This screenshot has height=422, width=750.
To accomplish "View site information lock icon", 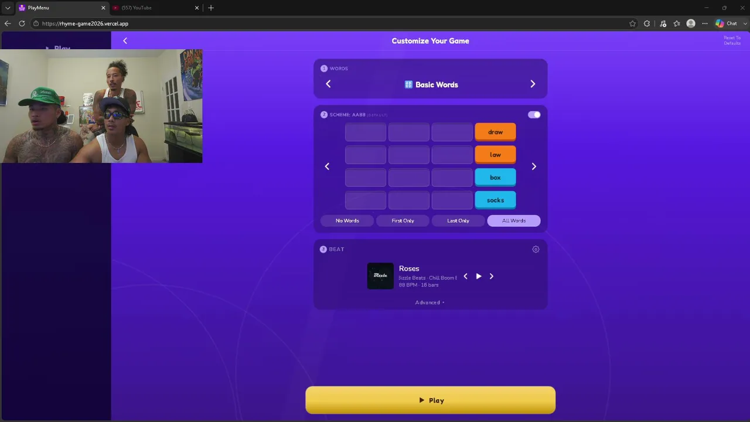I will click(36, 23).
